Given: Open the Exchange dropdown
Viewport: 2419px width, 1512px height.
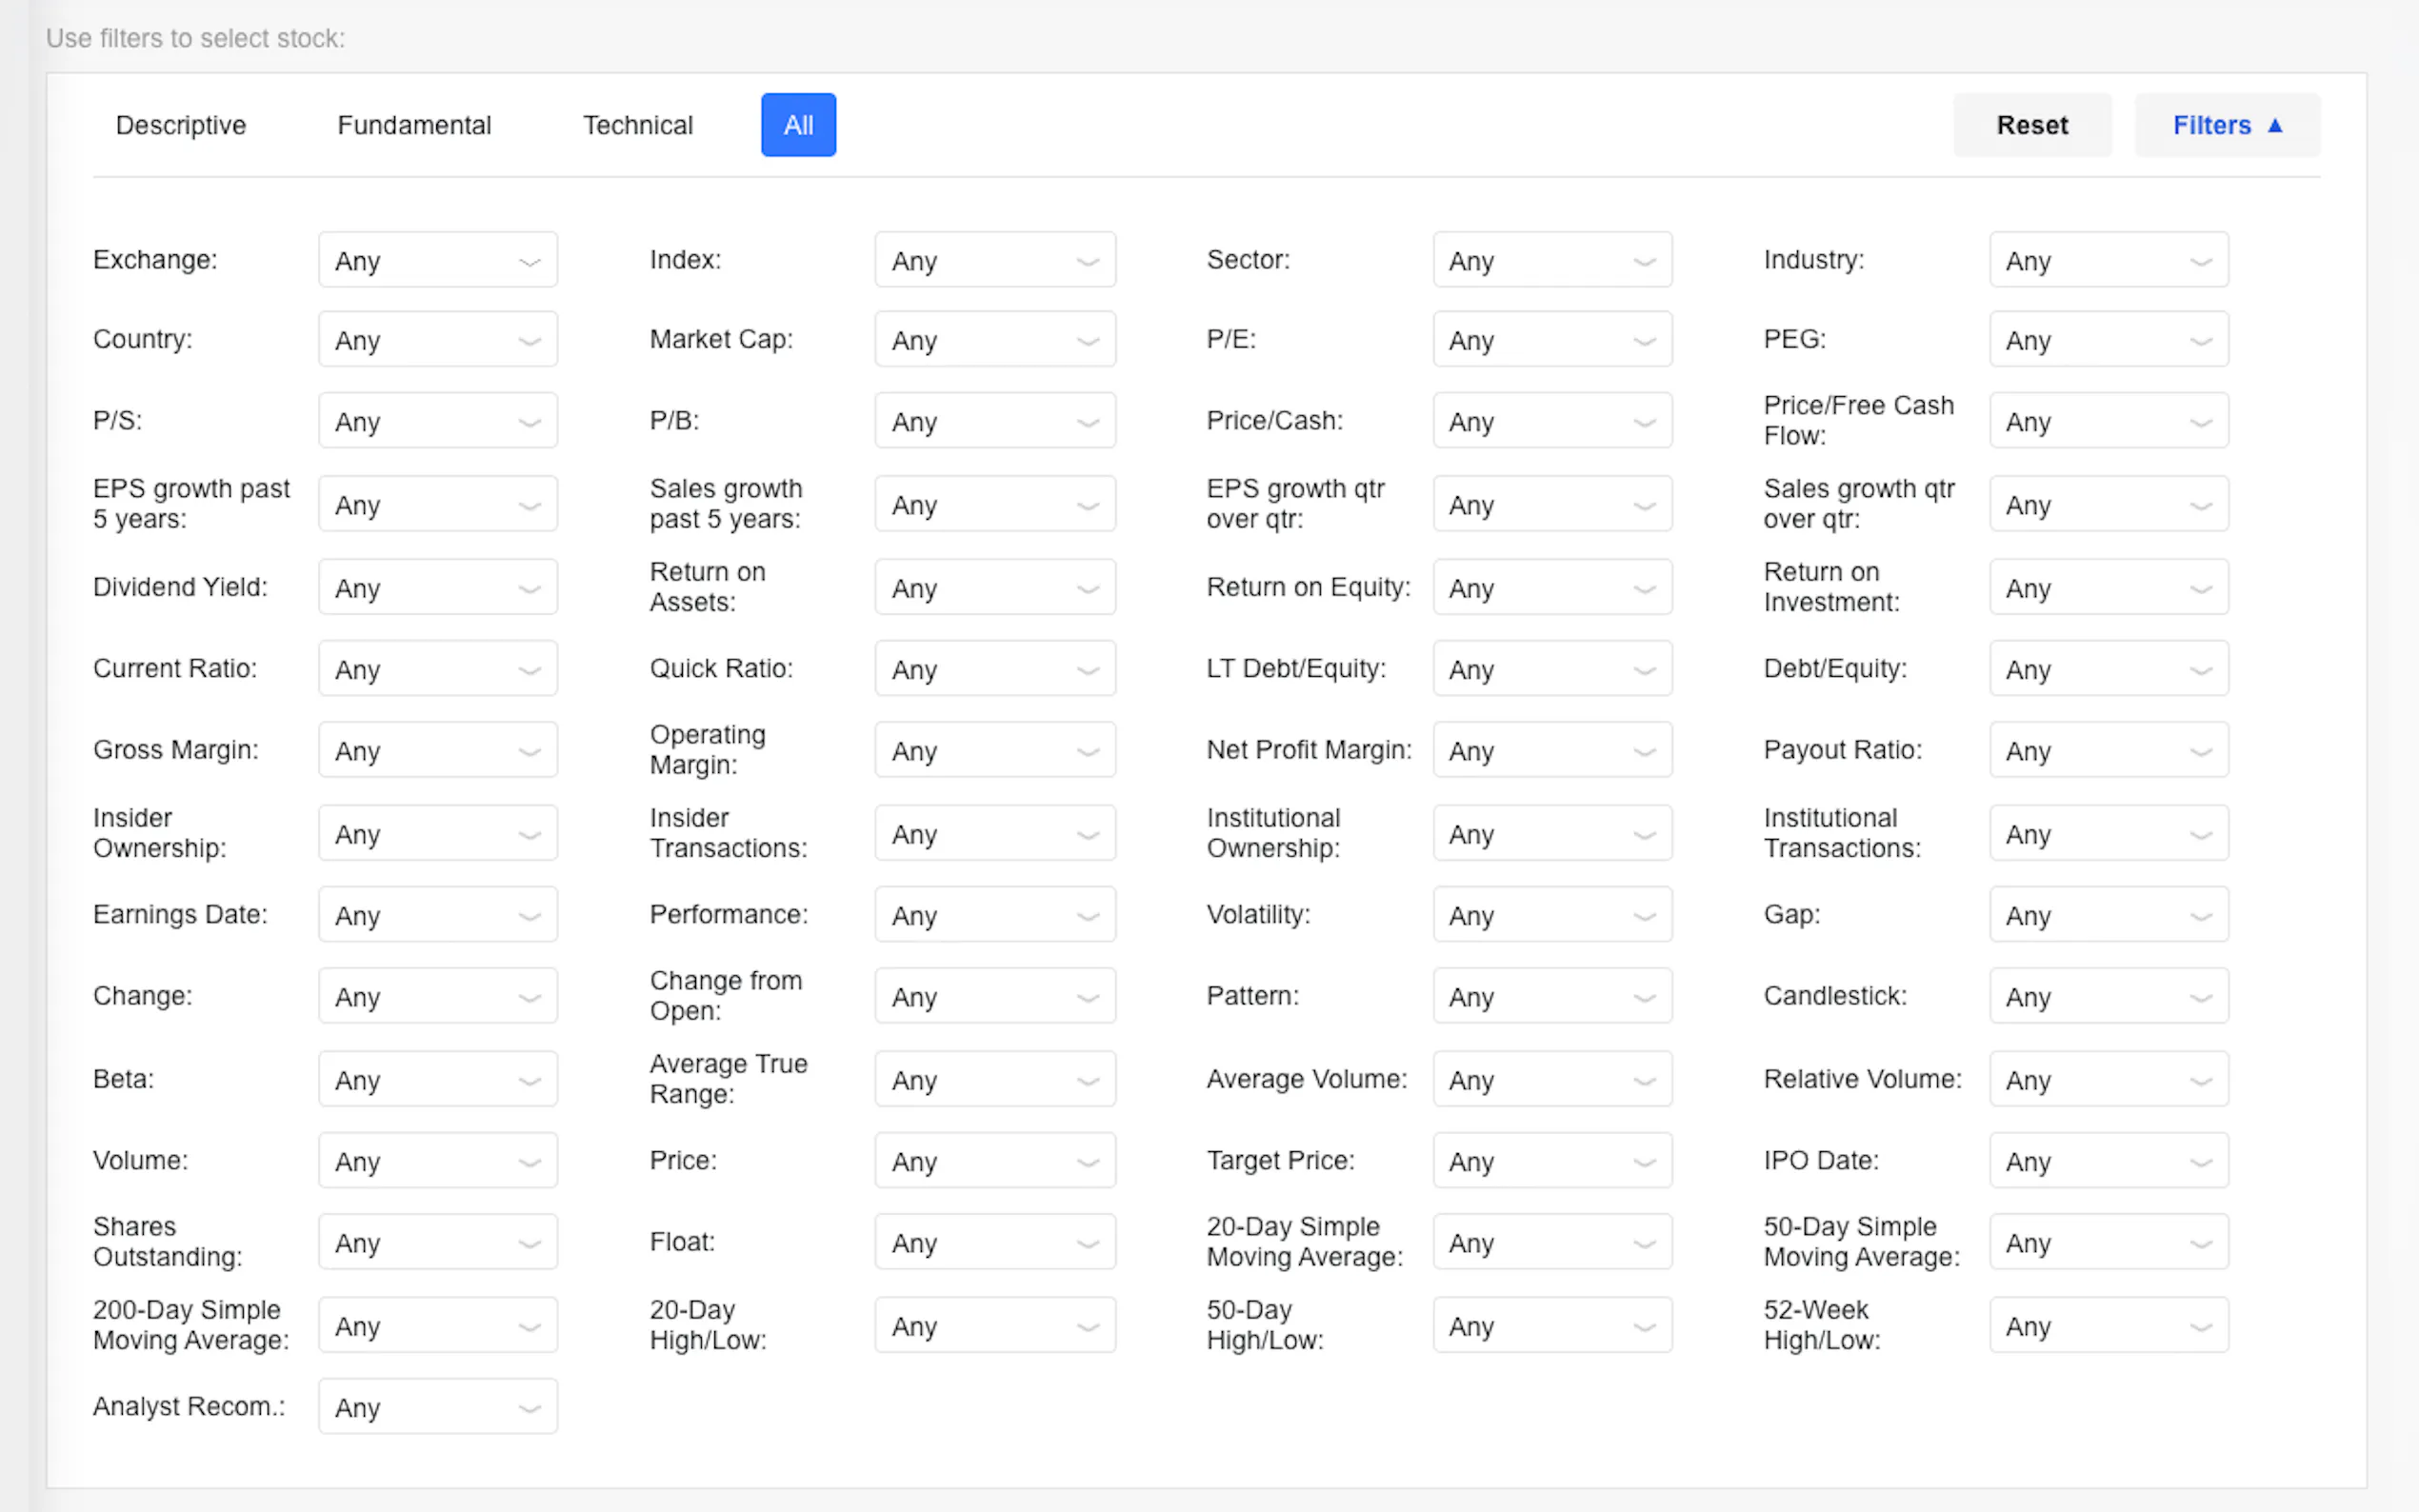Looking at the screenshot, I should pyautogui.click(x=437, y=260).
